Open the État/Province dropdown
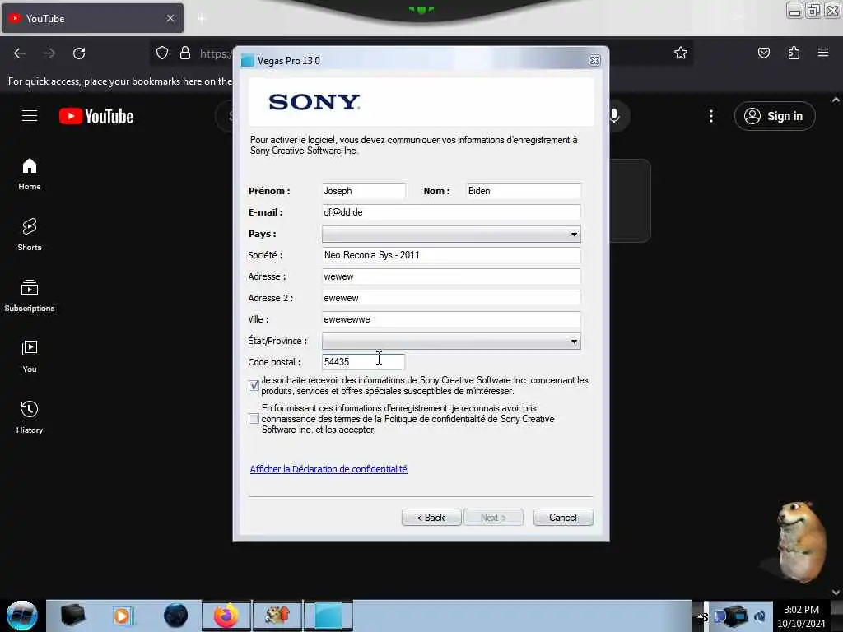This screenshot has width=843, height=632. (x=451, y=342)
